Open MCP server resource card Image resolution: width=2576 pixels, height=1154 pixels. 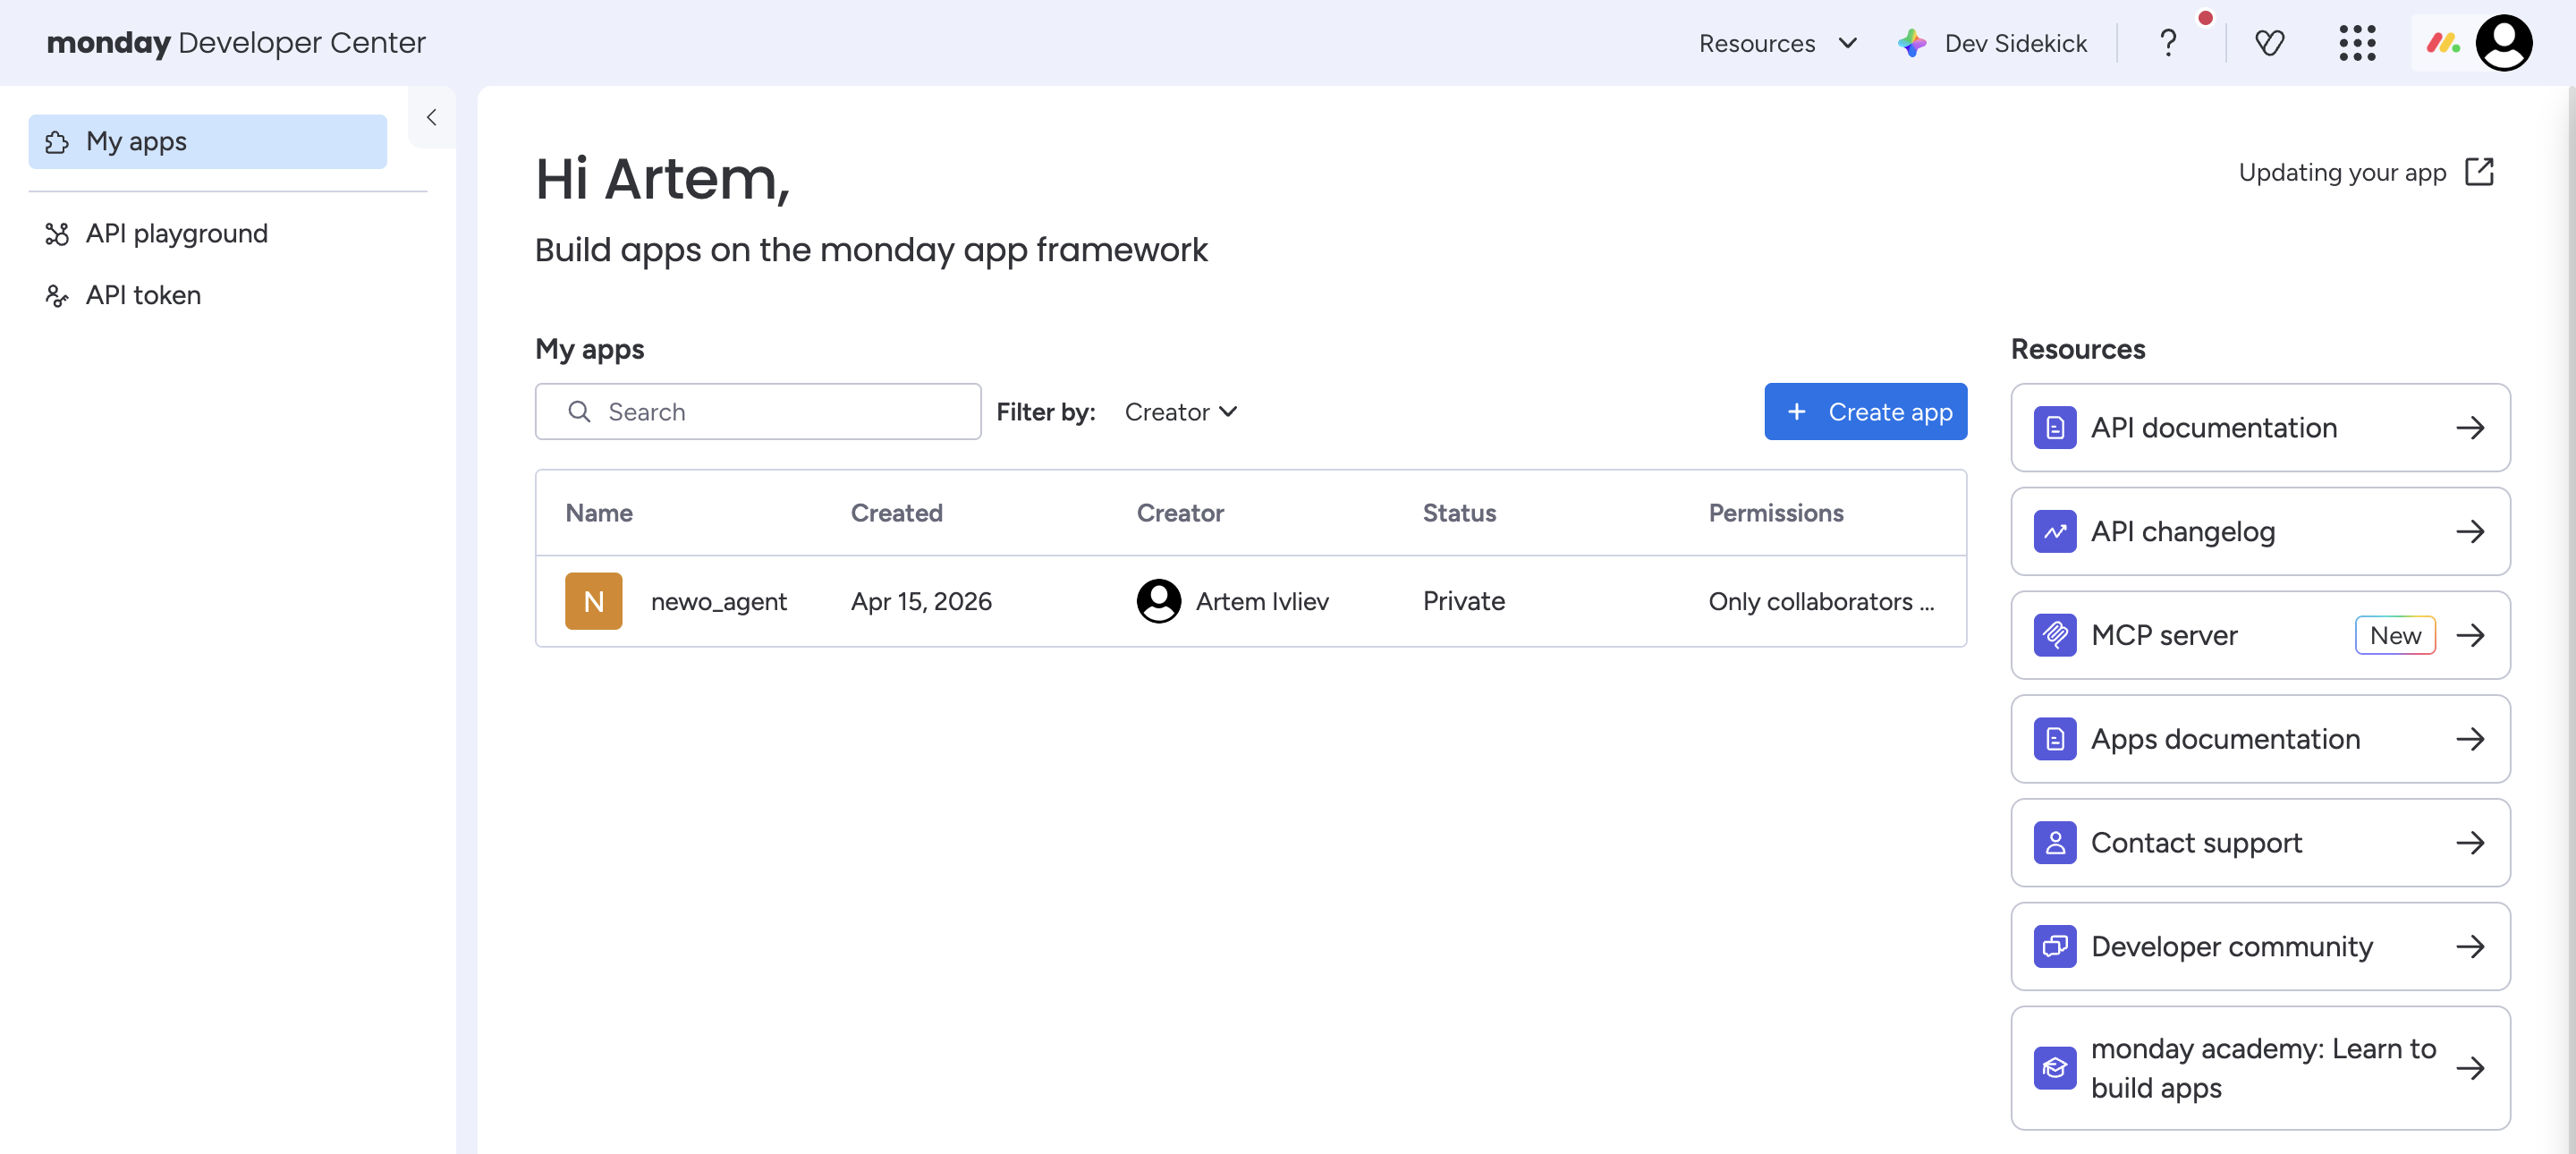click(x=2260, y=636)
